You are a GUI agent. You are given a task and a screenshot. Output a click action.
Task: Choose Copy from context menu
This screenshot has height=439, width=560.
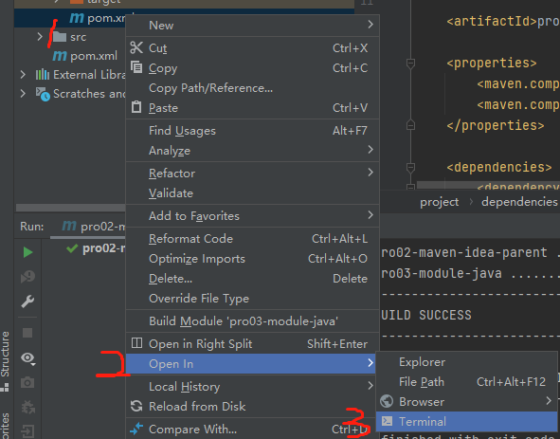click(x=252, y=68)
